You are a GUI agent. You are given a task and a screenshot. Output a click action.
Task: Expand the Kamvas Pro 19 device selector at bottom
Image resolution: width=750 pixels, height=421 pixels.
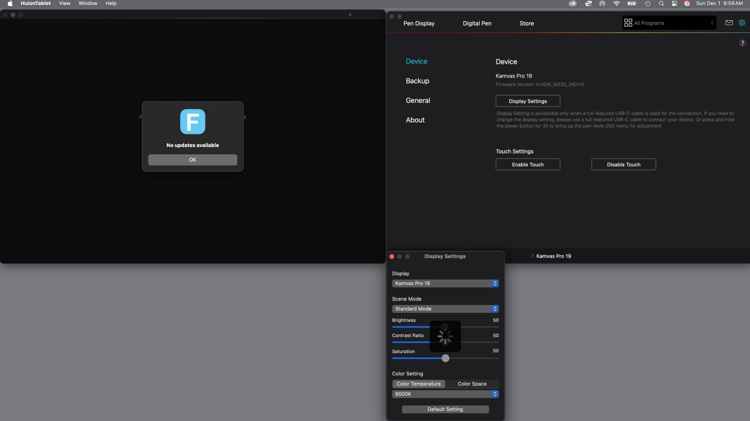coord(551,256)
